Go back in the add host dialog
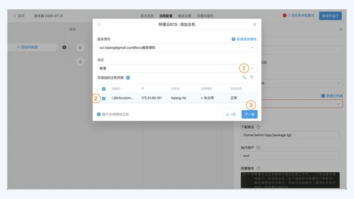This screenshot has width=354, height=199. [99, 24]
